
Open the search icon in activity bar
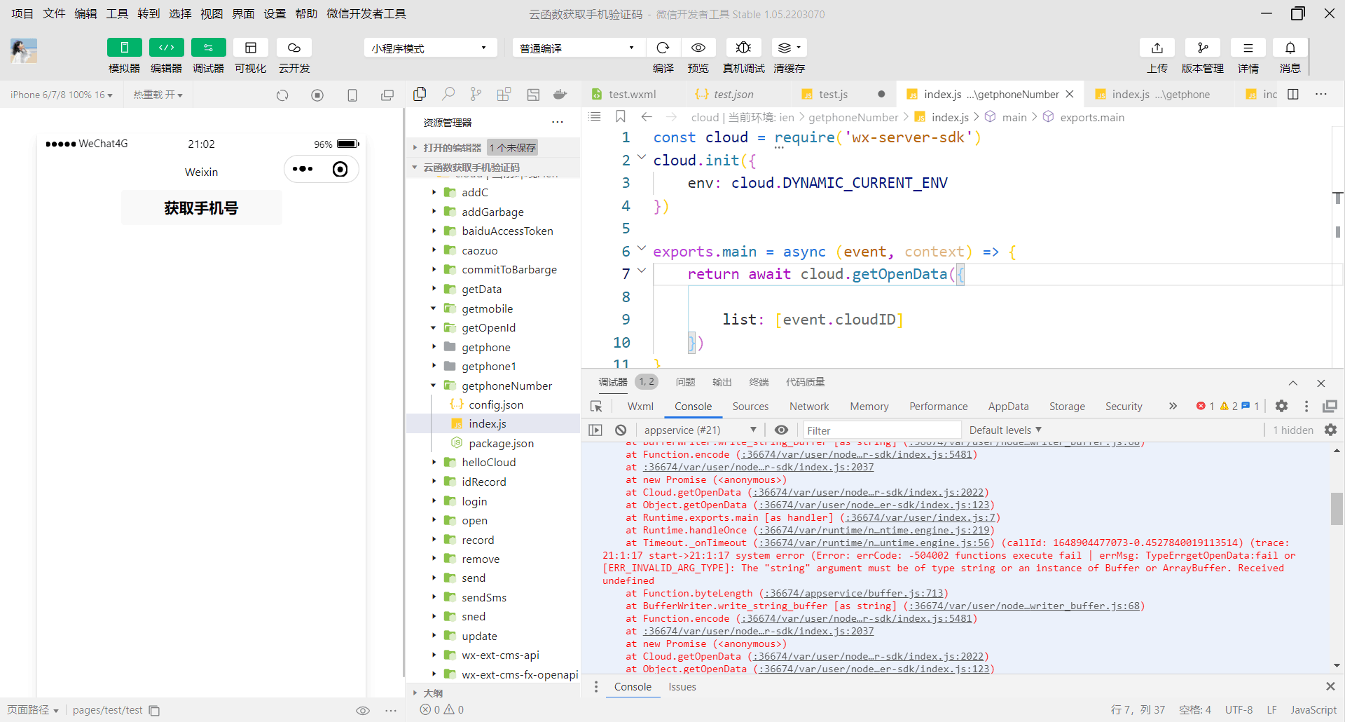pyautogui.click(x=448, y=94)
